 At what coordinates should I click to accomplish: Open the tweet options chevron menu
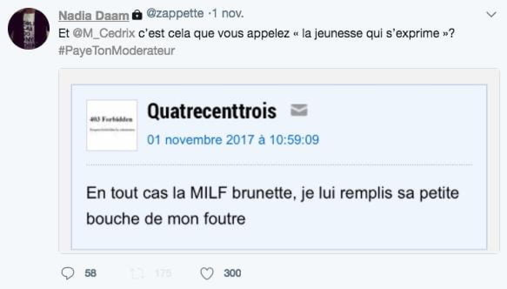[491, 15]
